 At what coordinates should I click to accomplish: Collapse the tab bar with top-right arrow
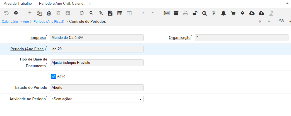(x=287, y=4)
